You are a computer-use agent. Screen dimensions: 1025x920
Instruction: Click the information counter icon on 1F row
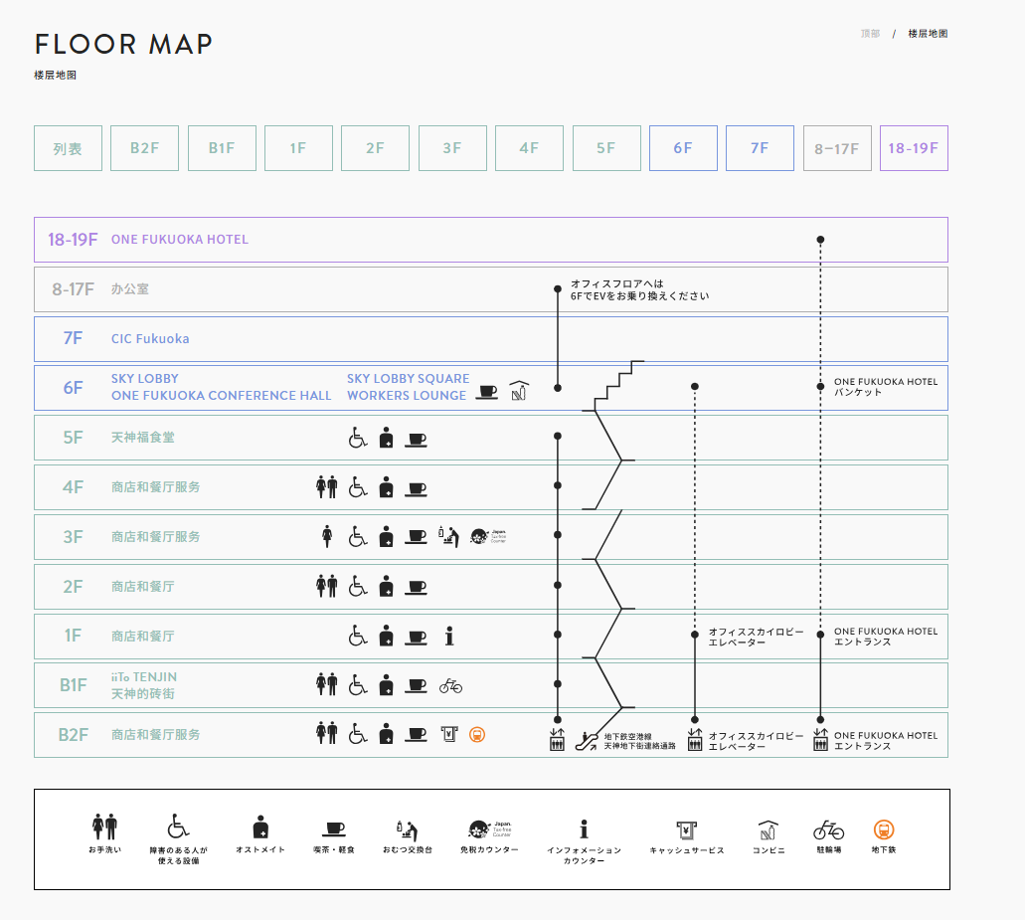point(449,636)
